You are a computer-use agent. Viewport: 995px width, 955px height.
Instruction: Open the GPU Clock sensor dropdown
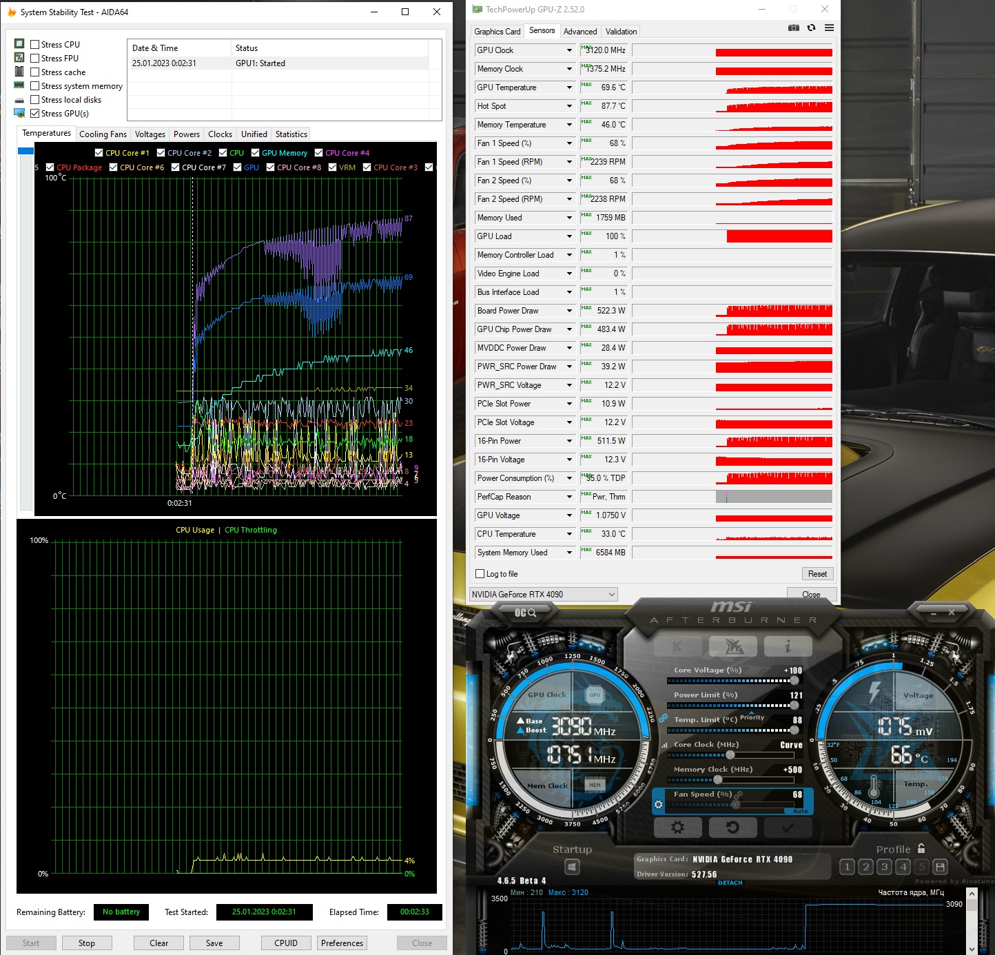(569, 50)
